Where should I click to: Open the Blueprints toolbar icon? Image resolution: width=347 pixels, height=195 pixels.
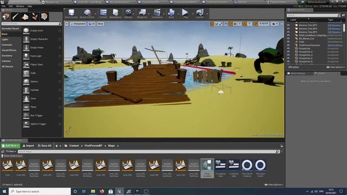click(142, 12)
